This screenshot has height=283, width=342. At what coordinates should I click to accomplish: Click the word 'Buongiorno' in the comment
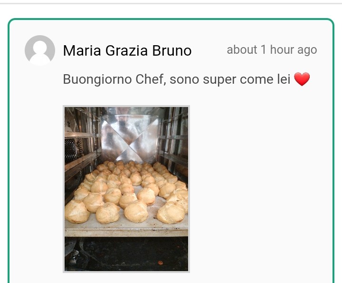(x=97, y=79)
